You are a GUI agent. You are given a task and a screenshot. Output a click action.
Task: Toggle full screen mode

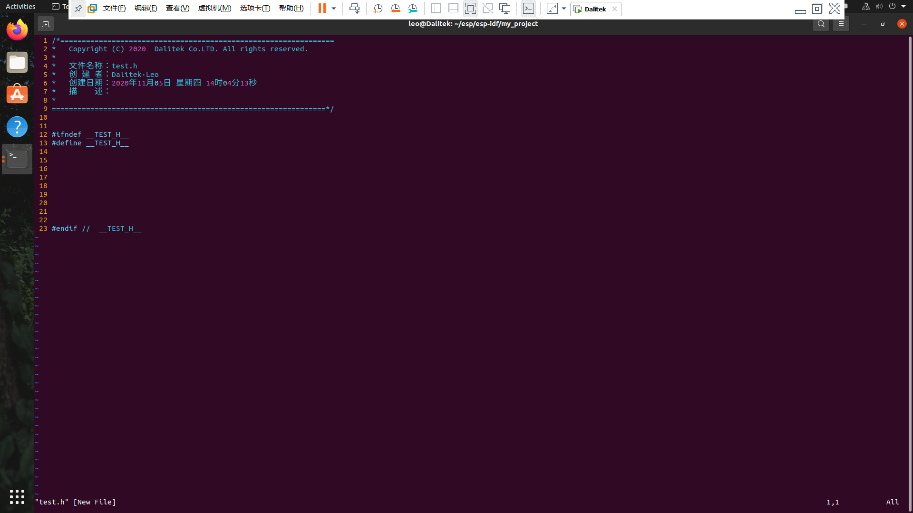coord(470,9)
